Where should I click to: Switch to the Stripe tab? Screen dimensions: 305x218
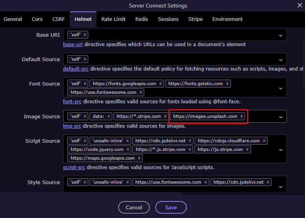(195, 19)
